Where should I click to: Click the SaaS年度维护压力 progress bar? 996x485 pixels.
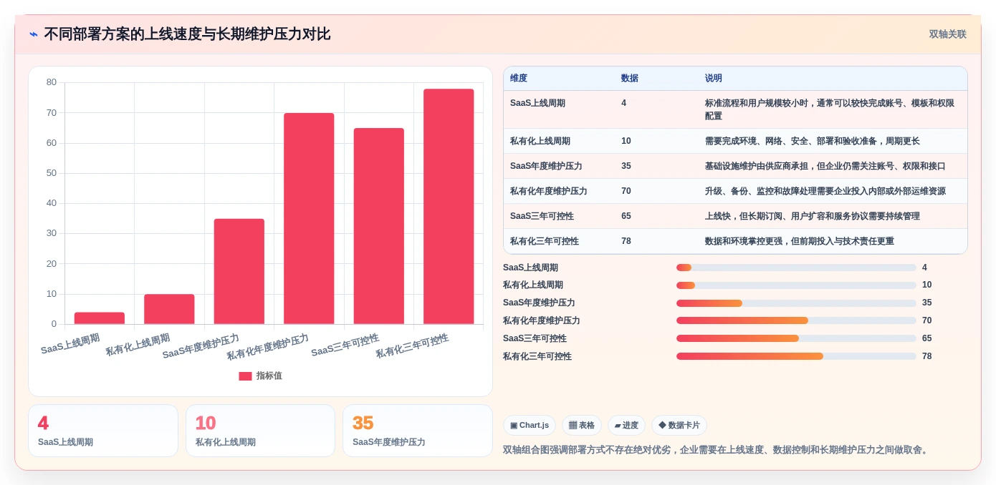(x=796, y=303)
